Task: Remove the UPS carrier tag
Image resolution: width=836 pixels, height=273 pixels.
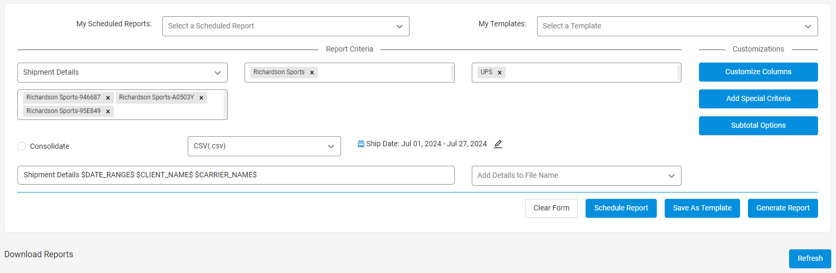Action: coord(500,73)
